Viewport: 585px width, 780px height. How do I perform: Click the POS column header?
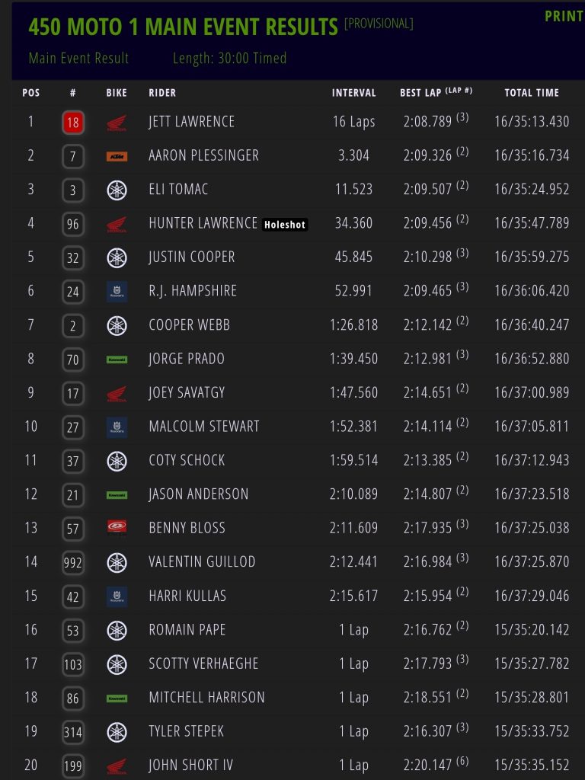[x=31, y=93]
